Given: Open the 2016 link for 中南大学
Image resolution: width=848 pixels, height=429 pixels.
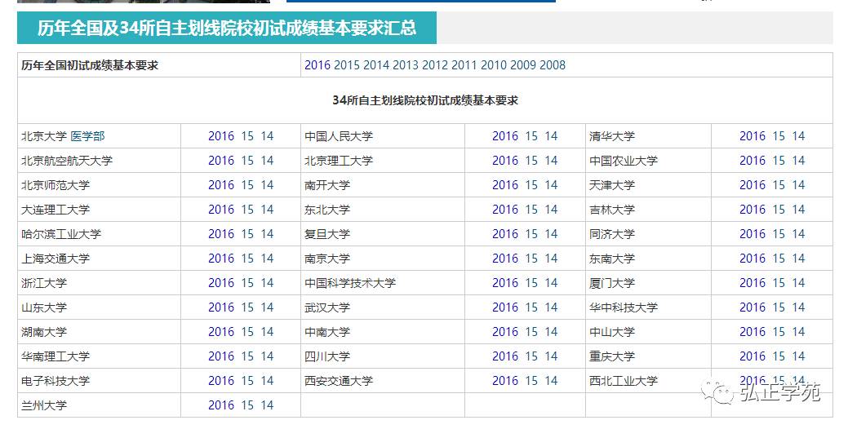Looking at the screenshot, I should [505, 332].
